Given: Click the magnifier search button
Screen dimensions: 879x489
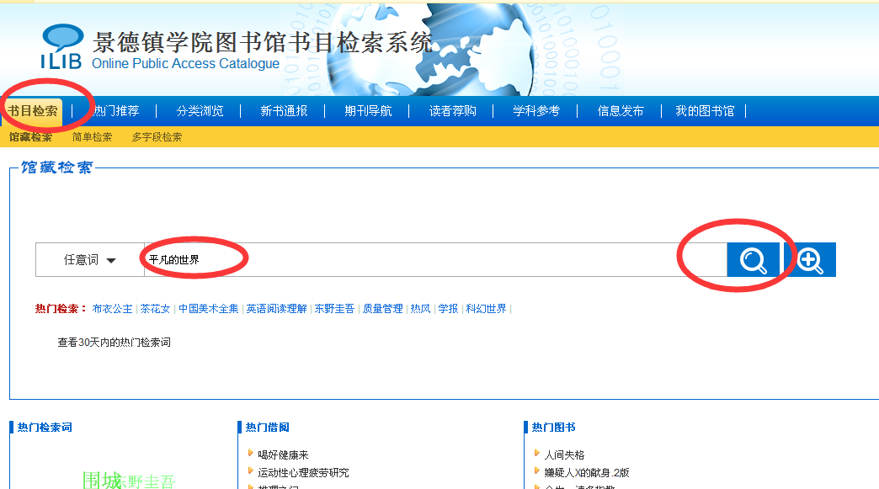Looking at the screenshot, I should pos(753,260).
